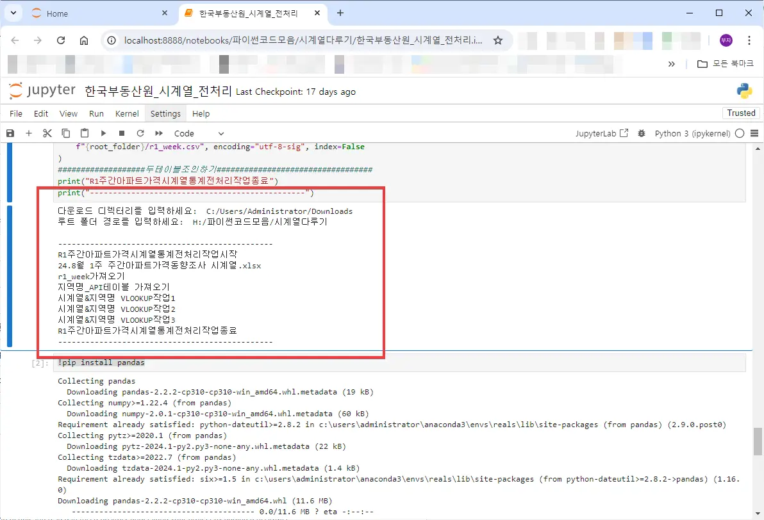Paste a cell using the clipboard icon
The height and width of the screenshot is (520, 764).
(84, 133)
